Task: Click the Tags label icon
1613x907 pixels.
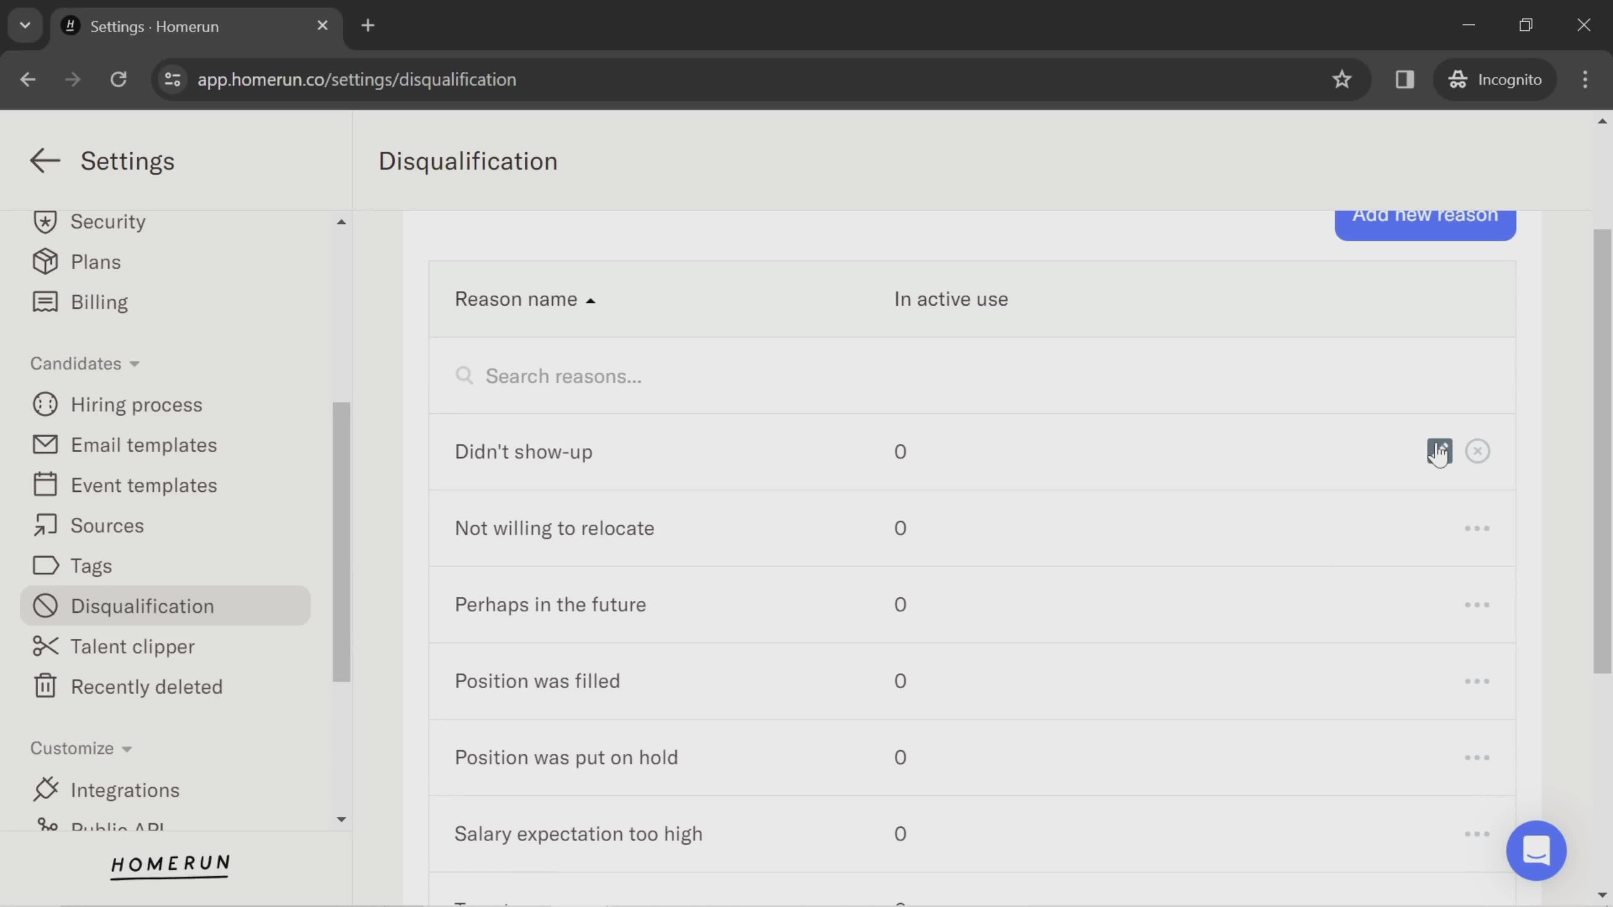Action: click(x=45, y=565)
